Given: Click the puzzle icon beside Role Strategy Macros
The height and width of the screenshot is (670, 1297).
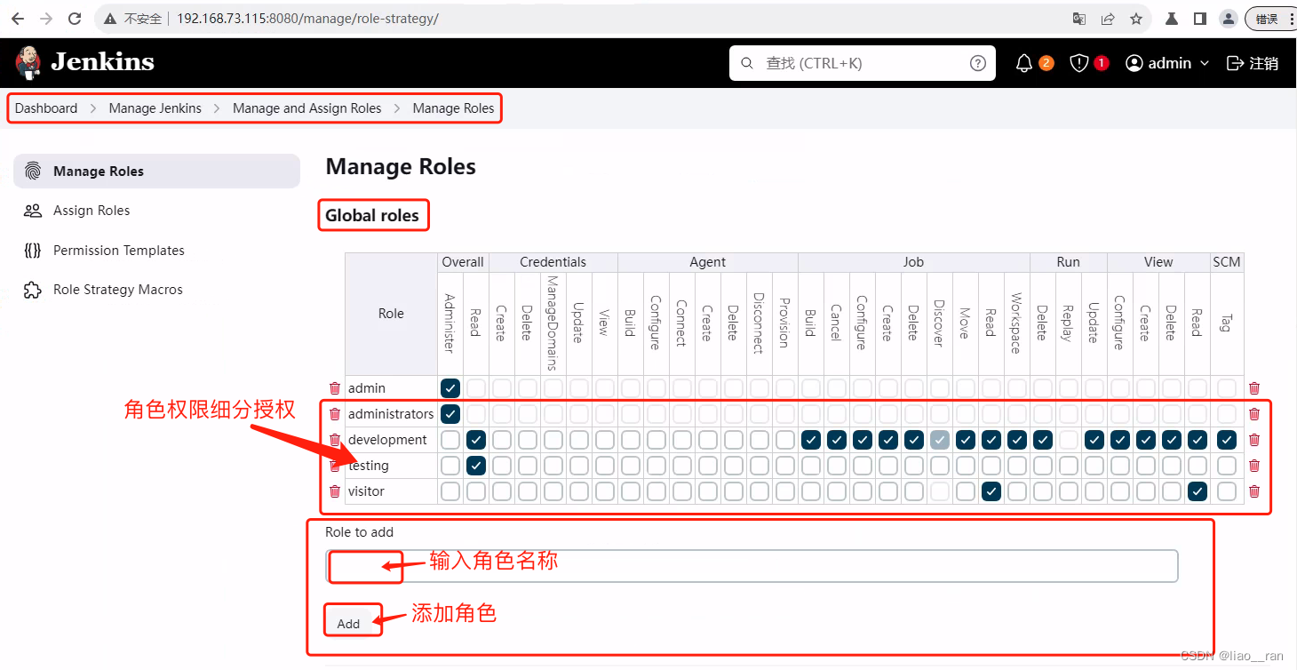Looking at the screenshot, I should [x=33, y=290].
